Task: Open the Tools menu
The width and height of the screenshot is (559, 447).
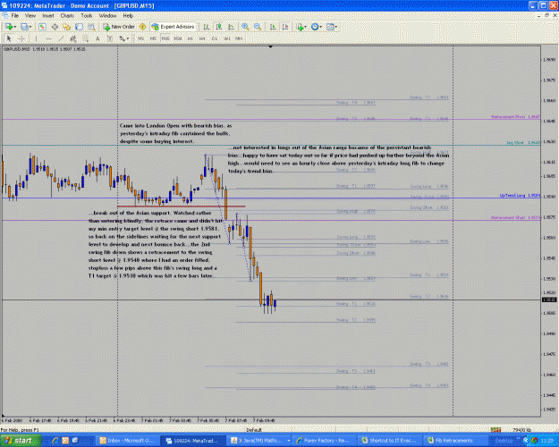Action: coord(86,16)
